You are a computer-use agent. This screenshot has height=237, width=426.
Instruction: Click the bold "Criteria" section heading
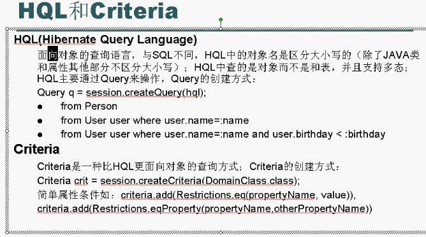point(37,149)
